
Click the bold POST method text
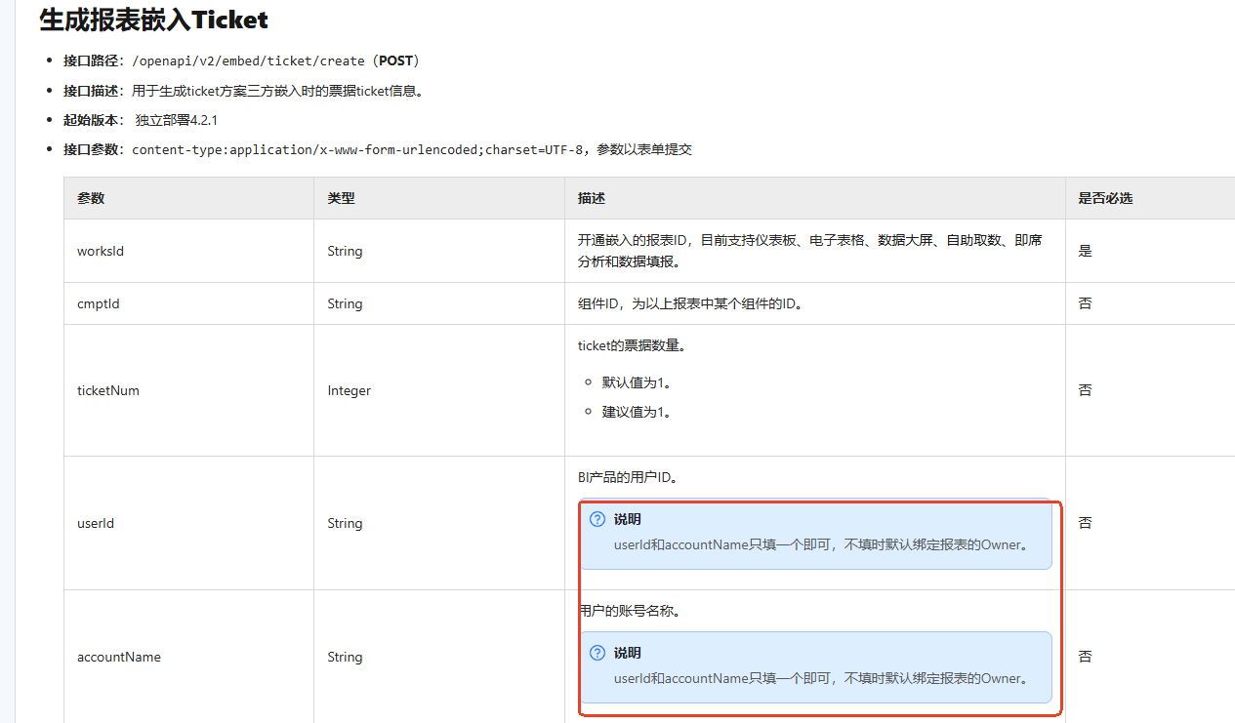click(x=396, y=60)
